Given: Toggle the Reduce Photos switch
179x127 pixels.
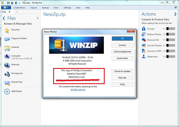Looking at the screenshot, I should pyautogui.click(x=171, y=34).
